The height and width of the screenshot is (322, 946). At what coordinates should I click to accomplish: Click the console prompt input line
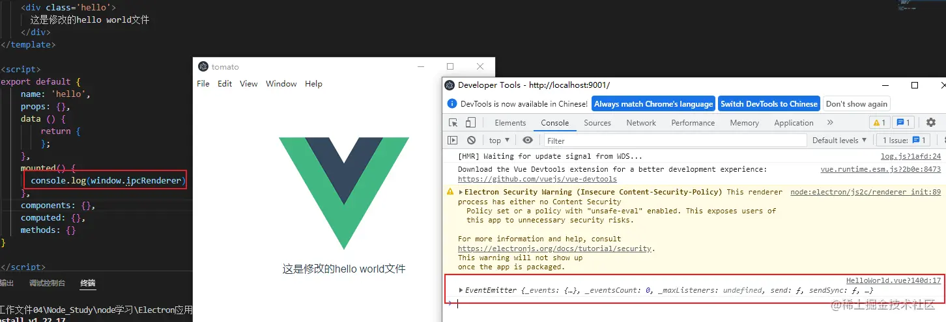pyautogui.click(x=697, y=303)
